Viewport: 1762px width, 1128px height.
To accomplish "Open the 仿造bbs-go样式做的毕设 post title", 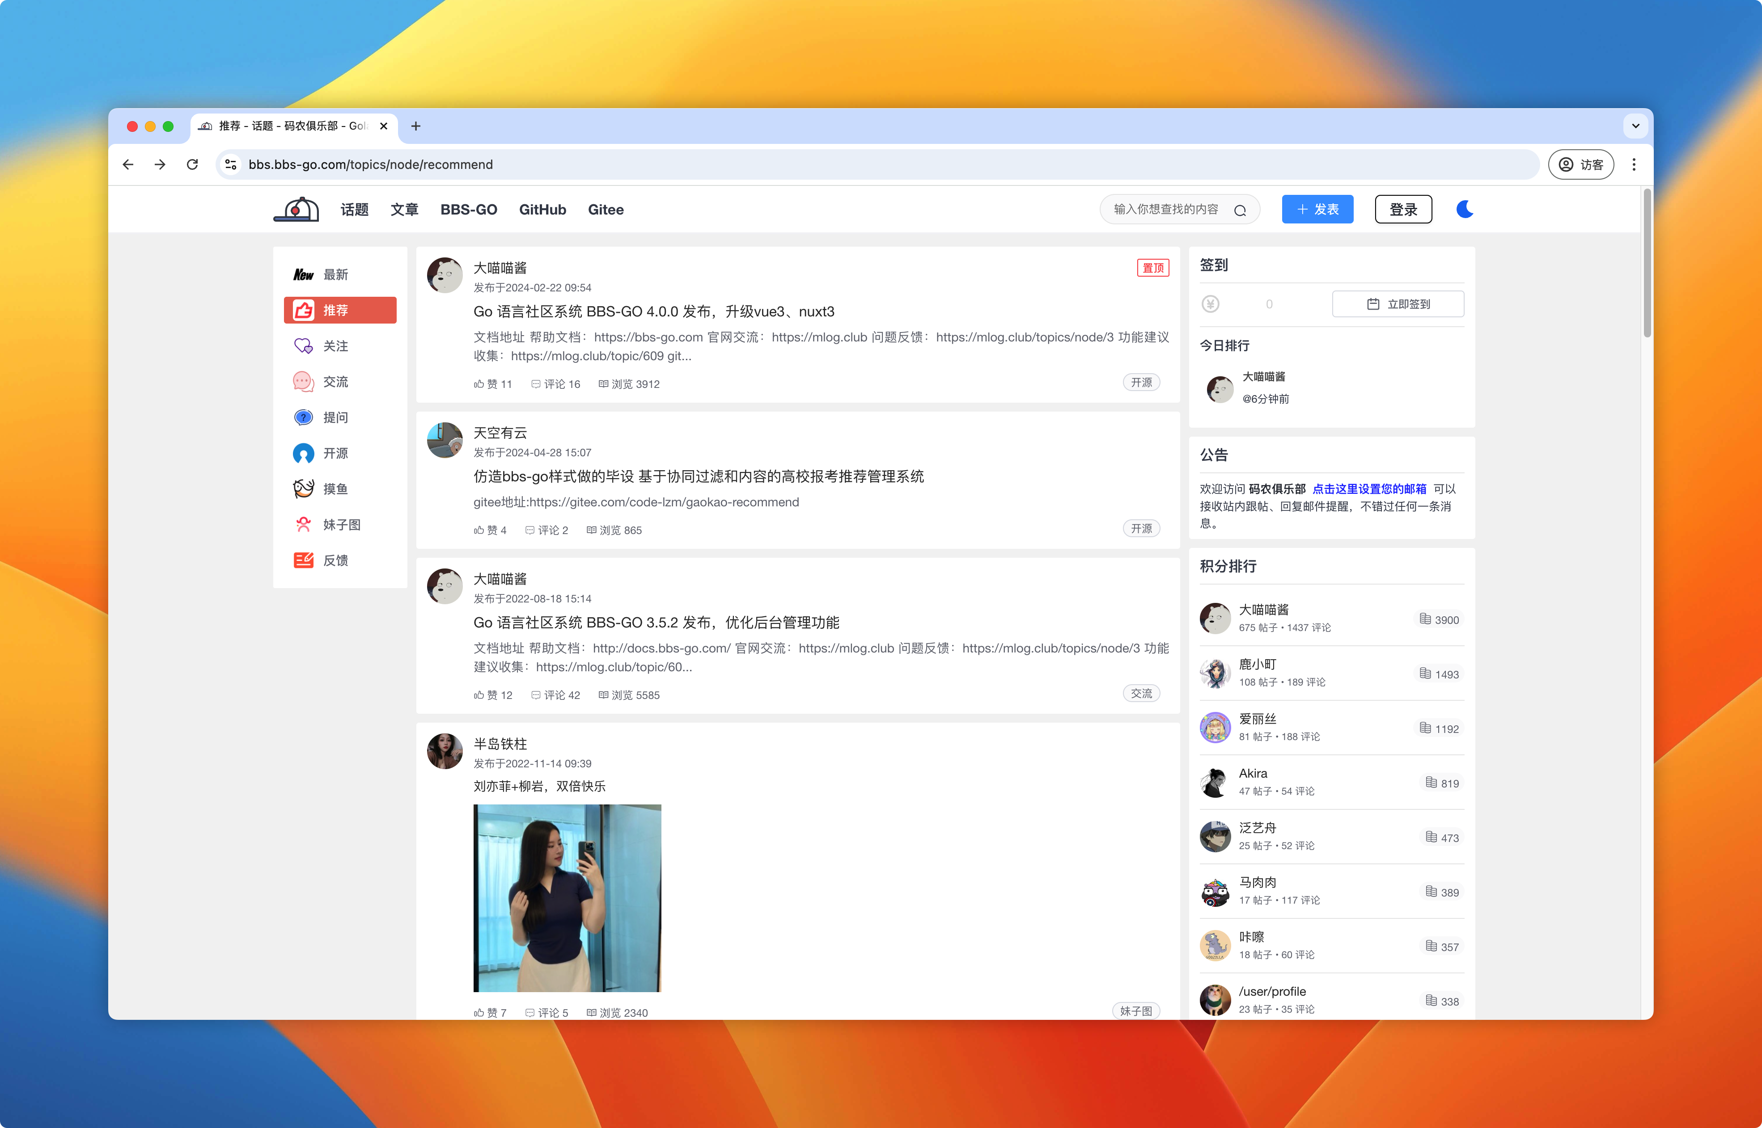I will [x=699, y=477].
